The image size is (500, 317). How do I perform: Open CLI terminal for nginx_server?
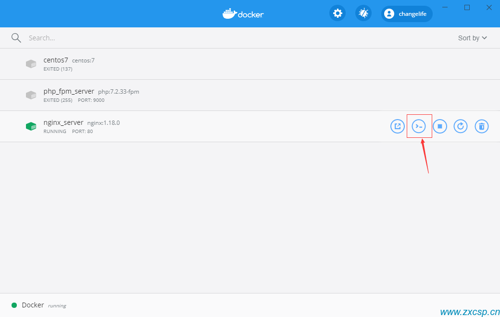pyautogui.click(x=419, y=126)
